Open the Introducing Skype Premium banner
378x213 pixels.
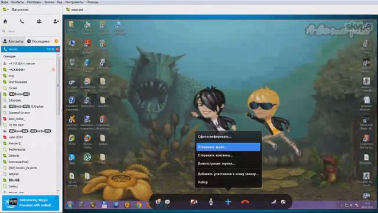click(x=31, y=202)
